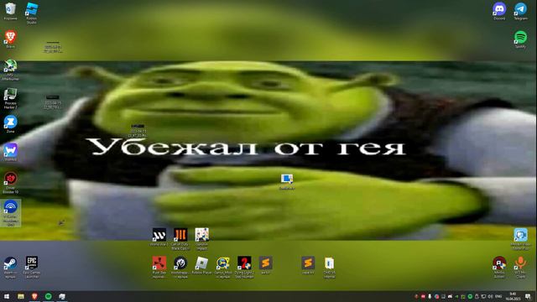The width and height of the screenshot is (537, 302).
Task: Launch the WeMod desktop shortcut
Action: click(10, 152)
